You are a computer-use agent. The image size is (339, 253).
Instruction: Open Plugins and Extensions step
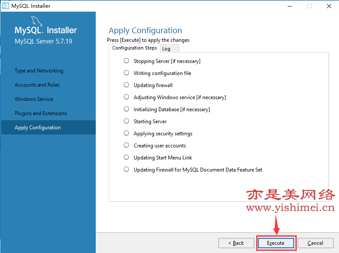tap(41, 113)
